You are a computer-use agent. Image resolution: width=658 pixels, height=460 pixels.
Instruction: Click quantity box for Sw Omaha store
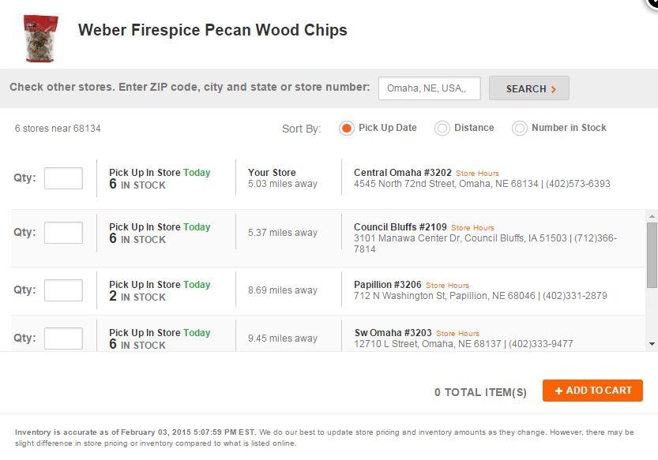point(63,338)
